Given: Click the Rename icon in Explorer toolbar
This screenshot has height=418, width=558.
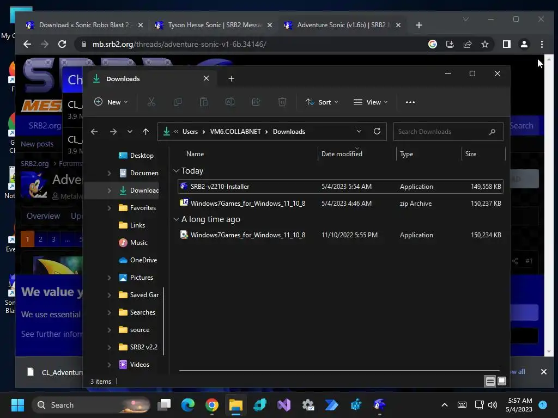Looking at the screenshot, I should [x=230, y=102].
